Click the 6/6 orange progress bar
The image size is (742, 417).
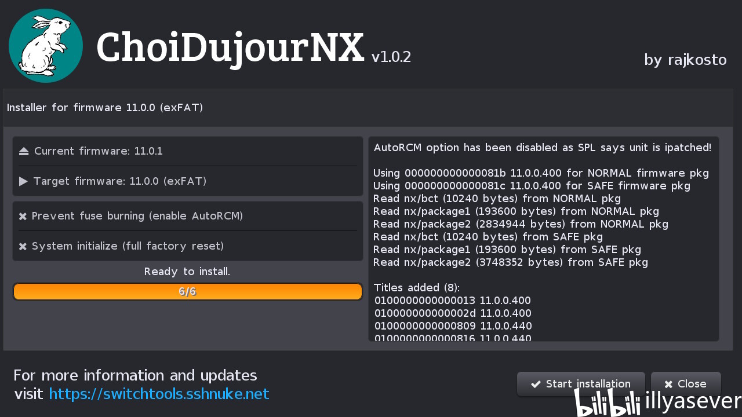pos(188,292)
